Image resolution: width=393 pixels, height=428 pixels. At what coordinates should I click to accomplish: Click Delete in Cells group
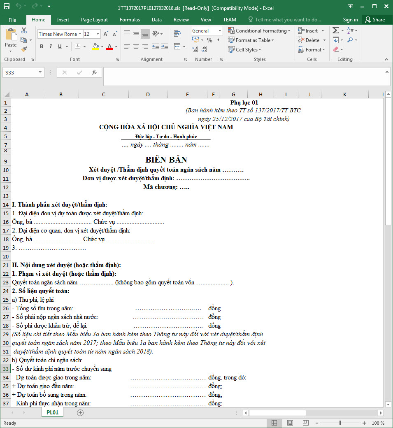pyautogui.click(x=312, y=40)
